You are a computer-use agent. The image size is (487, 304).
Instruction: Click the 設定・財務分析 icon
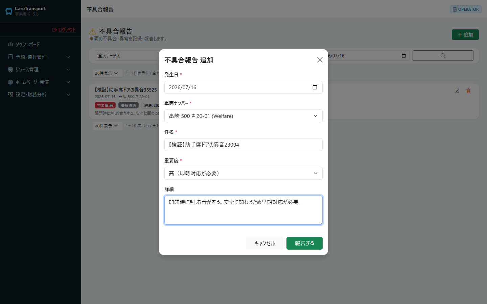click(10, 94)
